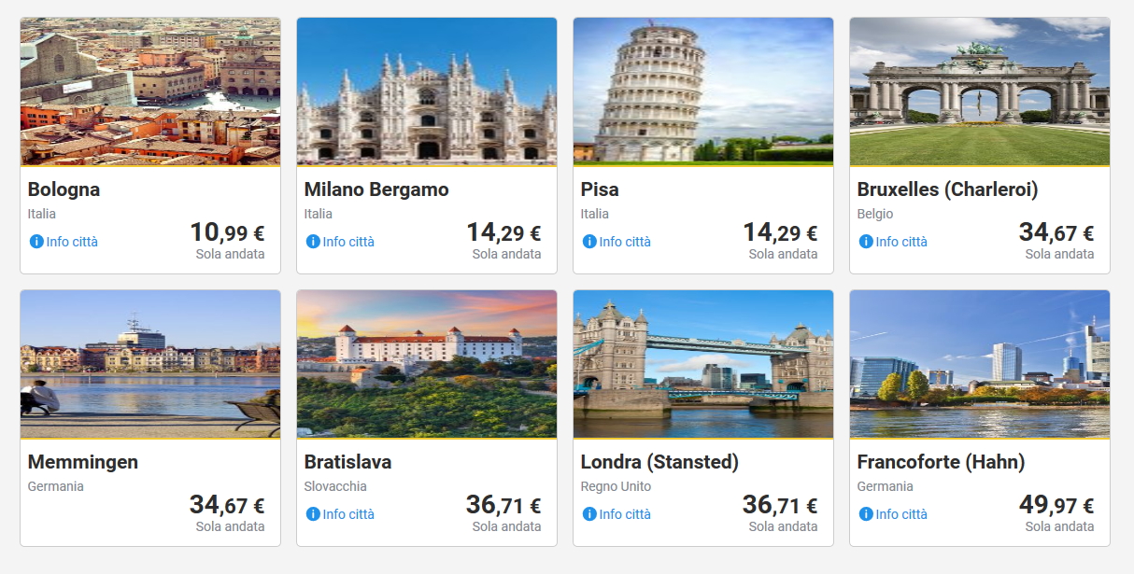Open the Memmingen waterfront photo
Screen dimensions: 1134x574
coord(150,364)
